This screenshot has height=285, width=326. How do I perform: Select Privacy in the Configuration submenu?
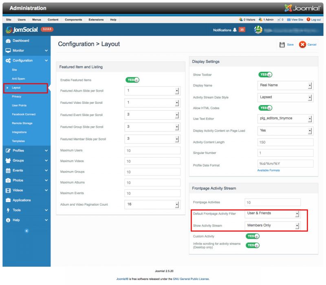[x=17, y=96]
